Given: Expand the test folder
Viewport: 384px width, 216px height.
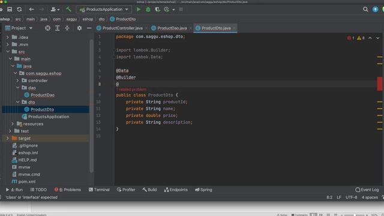Looking at the screenshot, I should coord(10,131).
